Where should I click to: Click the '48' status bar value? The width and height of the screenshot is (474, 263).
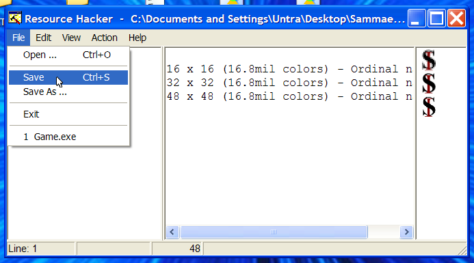coord(177,249)
